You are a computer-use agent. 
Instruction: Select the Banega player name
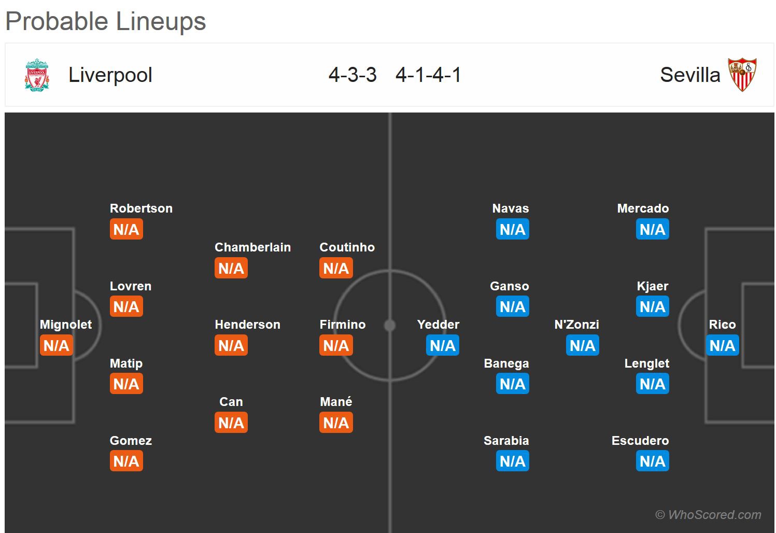[x=506, y=363]
